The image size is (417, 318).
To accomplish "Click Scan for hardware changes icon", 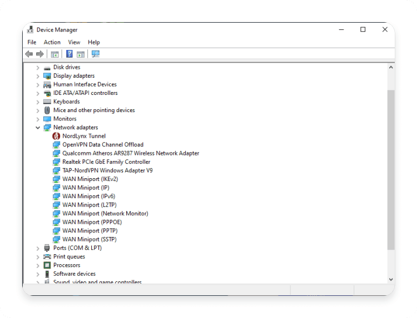I will coord(96,54).
